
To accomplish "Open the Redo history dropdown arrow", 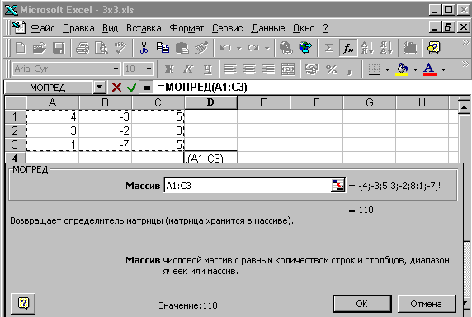I will (267, 48).
